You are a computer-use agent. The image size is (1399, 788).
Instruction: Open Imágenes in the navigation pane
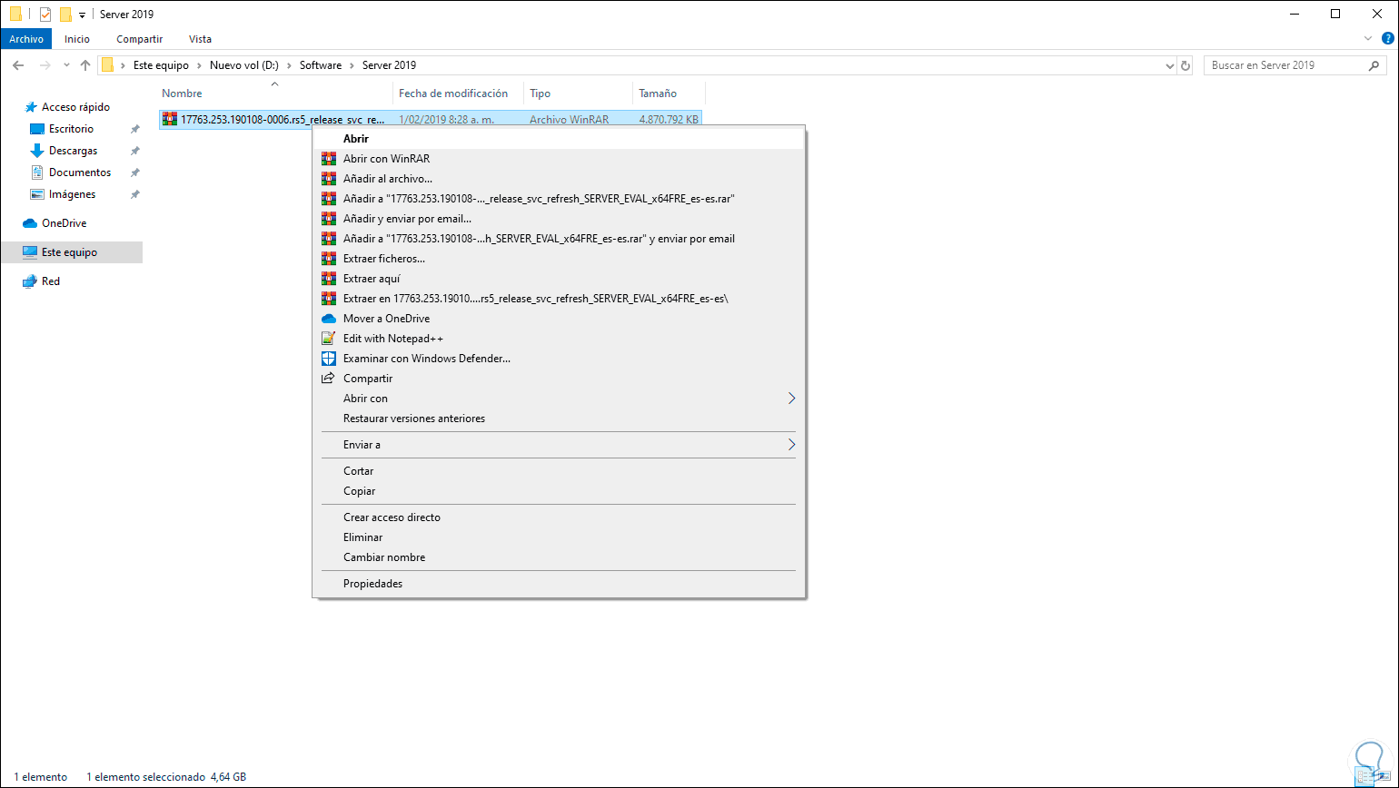pos(72,194)
